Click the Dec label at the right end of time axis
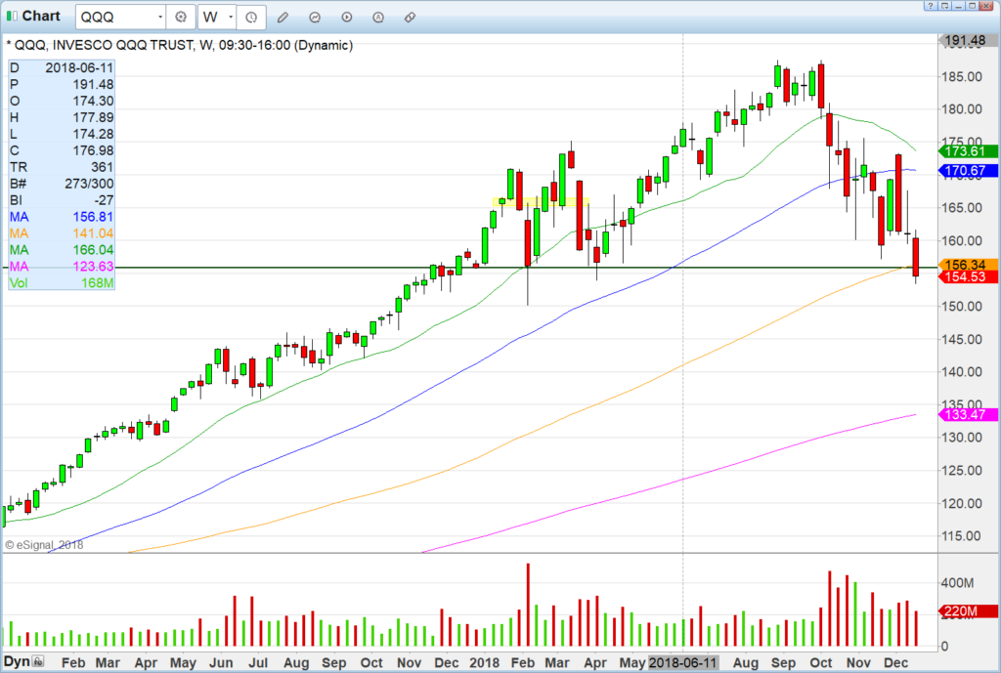Screen dimensions: 1001x673 [895, 663]
